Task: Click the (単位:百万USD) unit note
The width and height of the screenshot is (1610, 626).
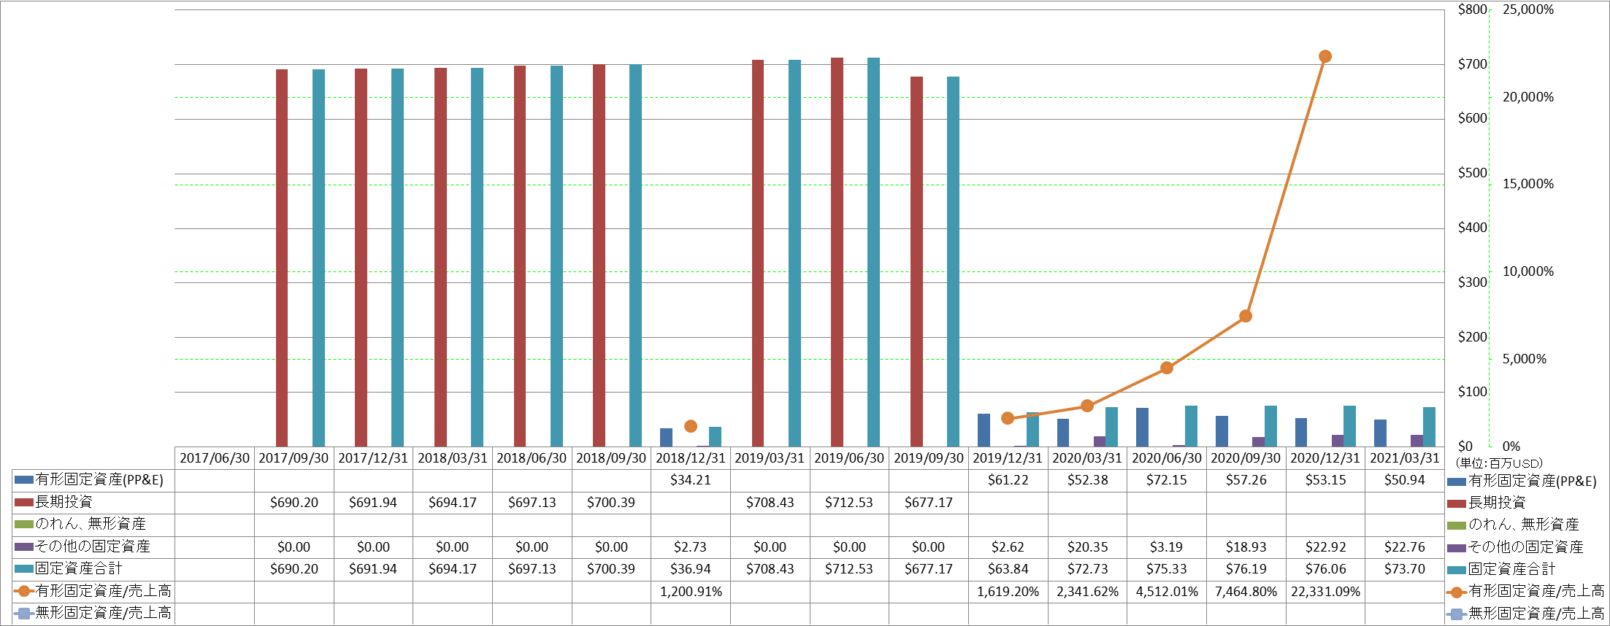Action: pyautogui.click(x=1500, y=463)
